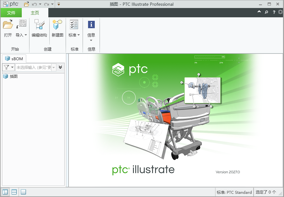
Task: Toggle left panel layout button
Action: point(5,192)
